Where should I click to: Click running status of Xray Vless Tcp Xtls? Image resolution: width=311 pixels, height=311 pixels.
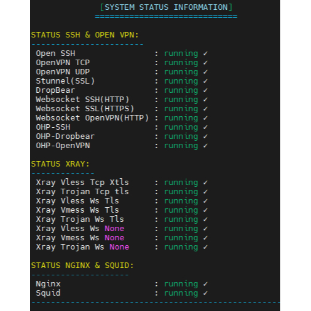[x=181, y=183]
